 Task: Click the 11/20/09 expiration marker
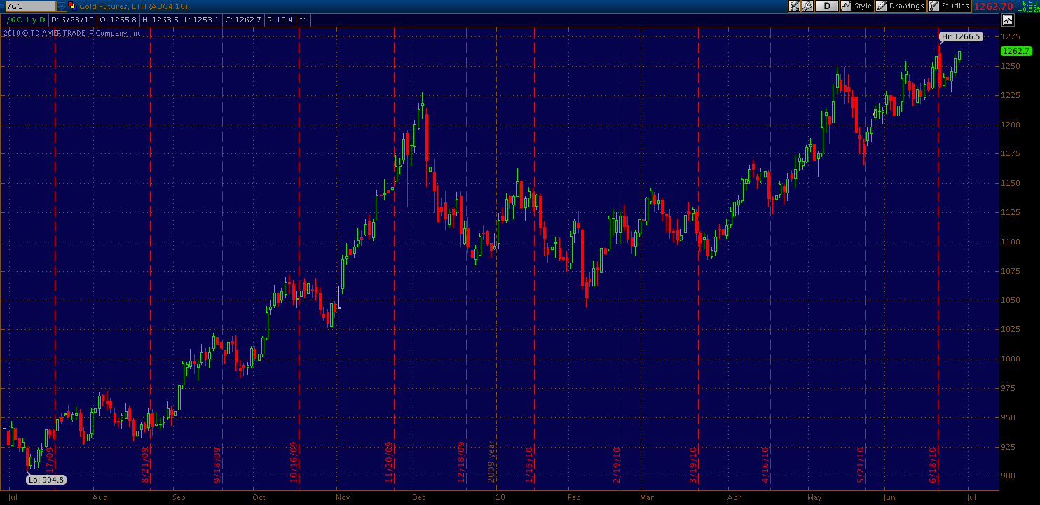[389, 463]
